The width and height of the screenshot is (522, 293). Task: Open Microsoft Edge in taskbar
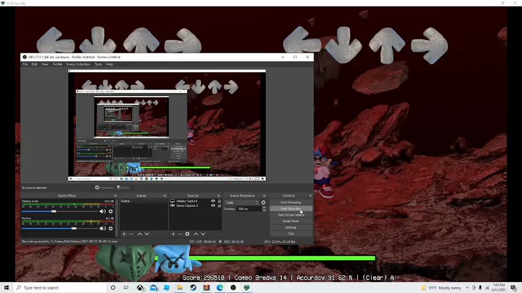[x=220, y=288]
